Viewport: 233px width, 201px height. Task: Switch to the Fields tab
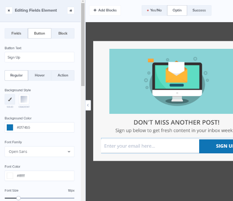16,33
